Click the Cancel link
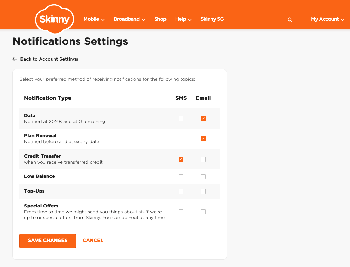 [x=93, y=241]
